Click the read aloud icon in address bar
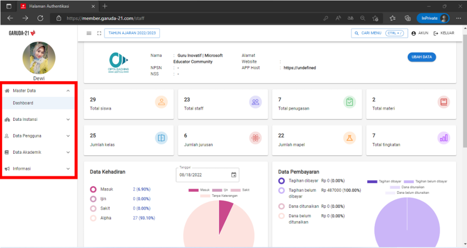467x248 pixels. pyautogui.click(x=338, y=18)
